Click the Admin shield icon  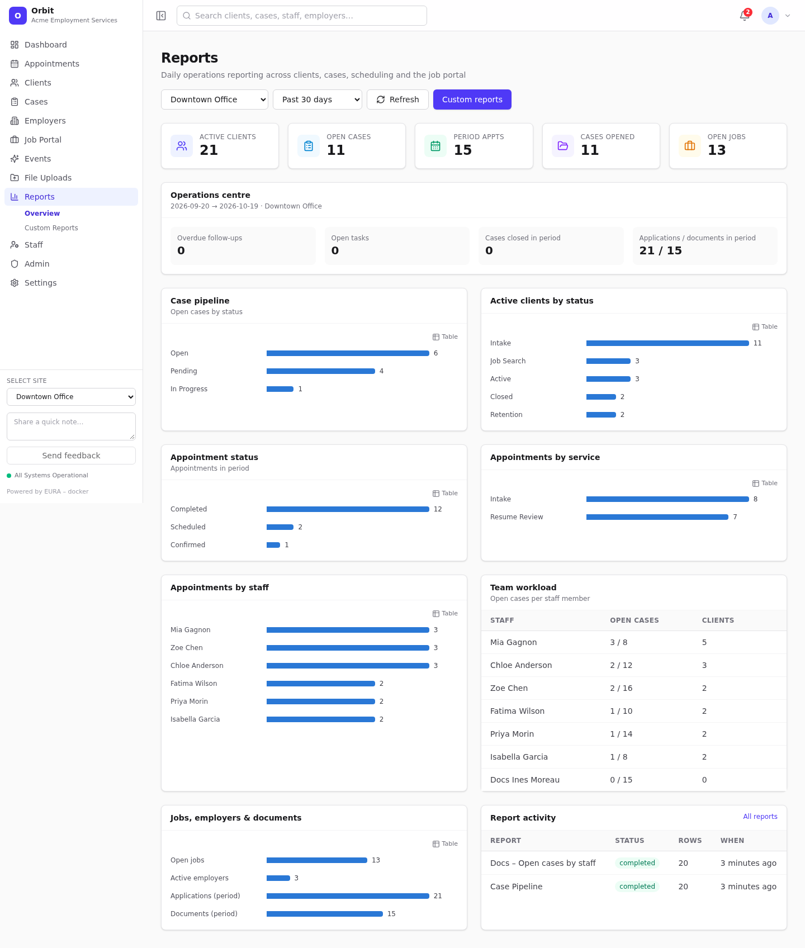(x=15, y=264)
